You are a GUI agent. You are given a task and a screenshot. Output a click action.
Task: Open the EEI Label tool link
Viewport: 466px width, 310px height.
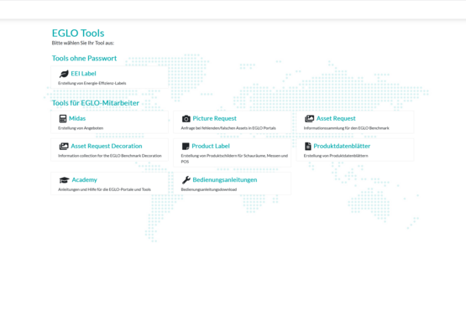coord(83,74)
